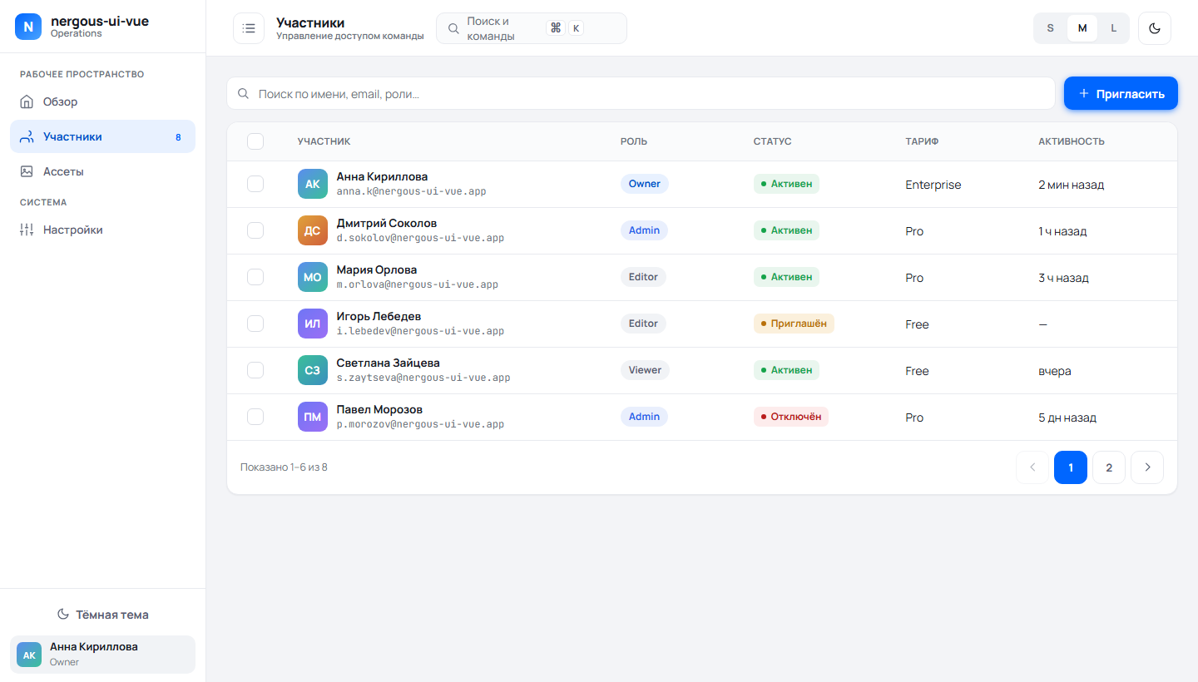Click the AK avatar in sidebar footer

(x=29, y=655)
